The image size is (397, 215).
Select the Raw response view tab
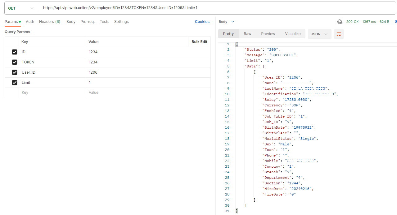pyautogui.click(x=247, y=34)
